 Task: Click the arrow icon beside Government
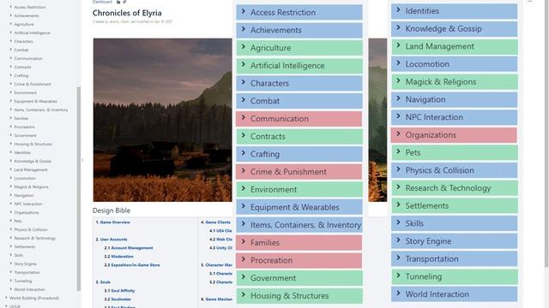[244, 277]
